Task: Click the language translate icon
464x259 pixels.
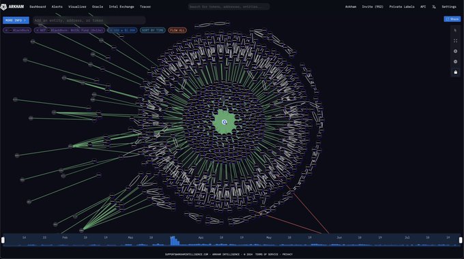Action: click(x=434, y=7)
